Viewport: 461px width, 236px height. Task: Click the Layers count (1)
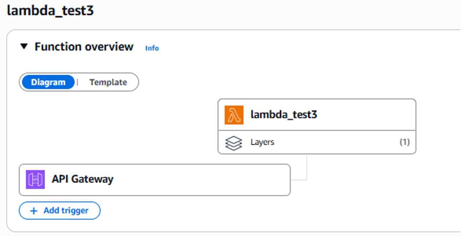[x=405, y=142]
